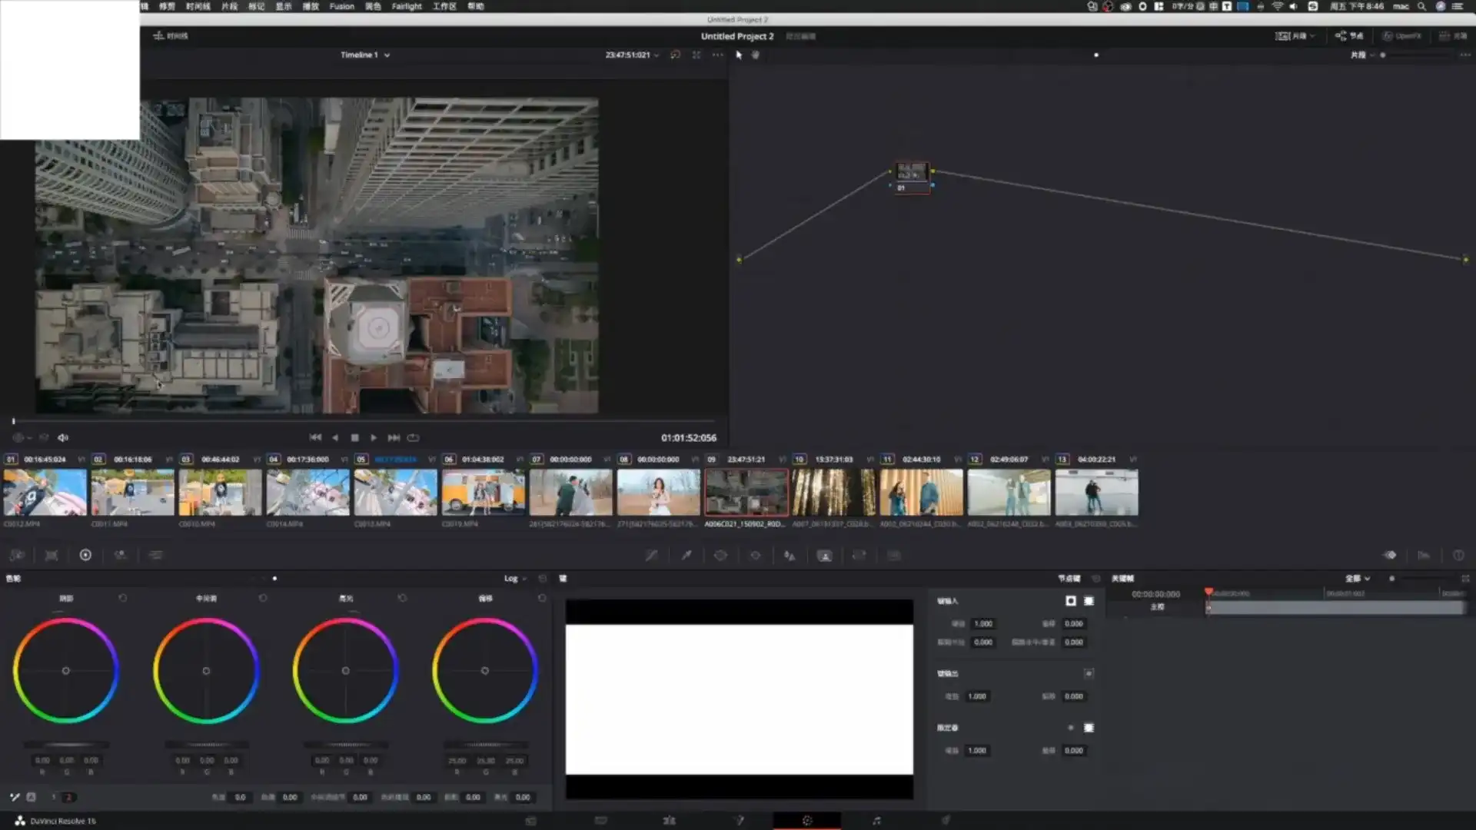The image size is (1476, 830).
Task: Select the pan hand tool in node editor
Action: pyautogui.click(x=755, y=55)
